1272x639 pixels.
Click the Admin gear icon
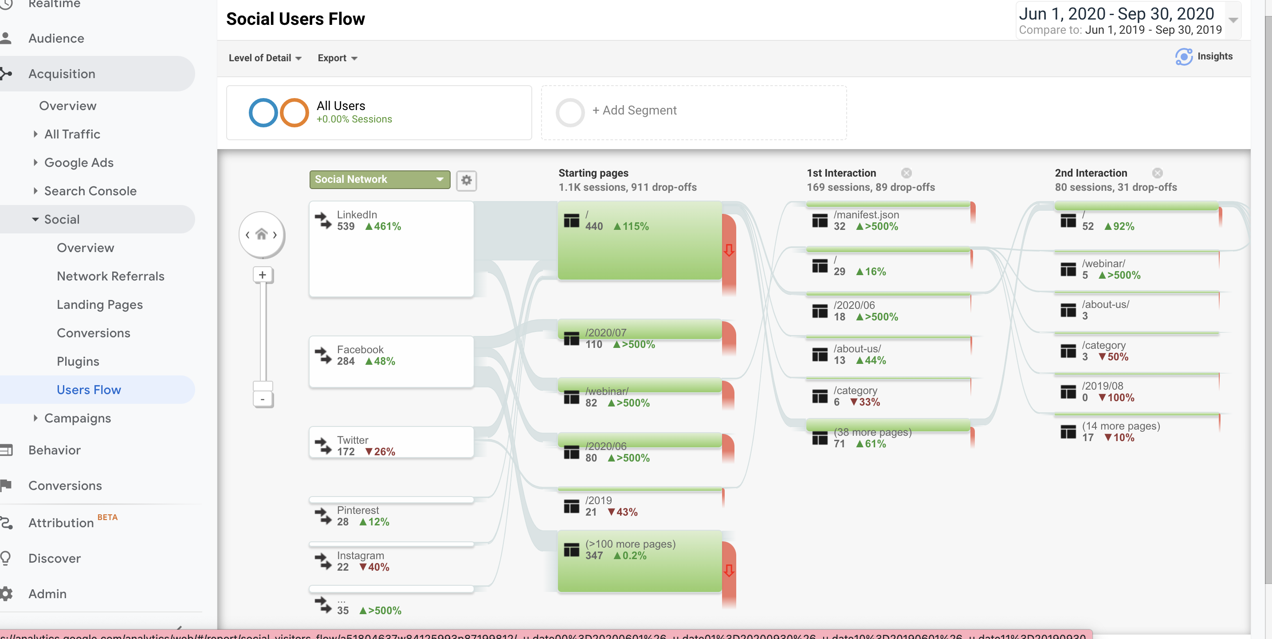coord(6,594)
